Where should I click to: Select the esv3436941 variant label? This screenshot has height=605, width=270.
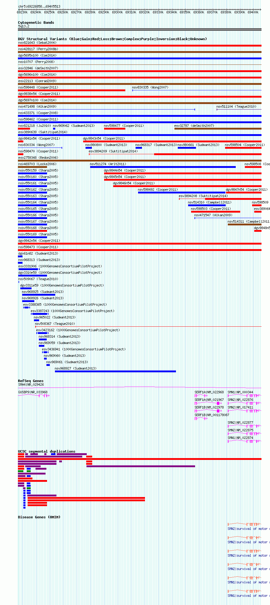pyautogui.click(x=84, y=349)
